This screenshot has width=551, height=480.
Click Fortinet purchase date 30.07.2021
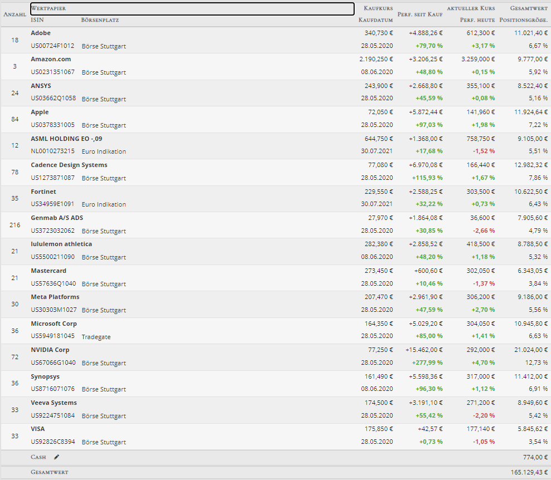pyautogui.click(x=377, y=204)
